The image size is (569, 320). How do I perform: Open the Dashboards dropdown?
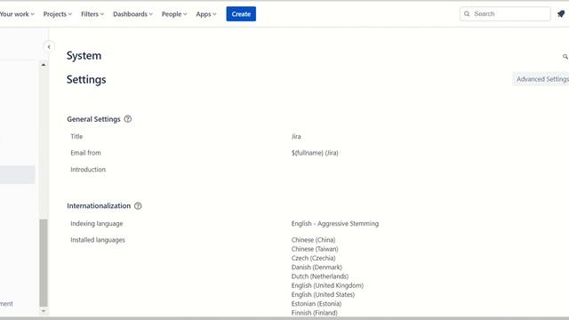132,14
